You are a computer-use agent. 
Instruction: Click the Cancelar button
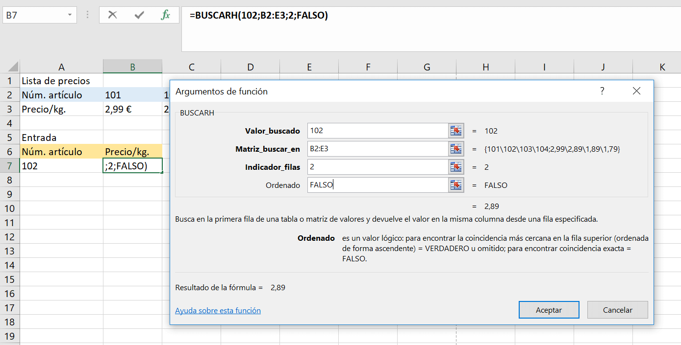tap(617, 310)
